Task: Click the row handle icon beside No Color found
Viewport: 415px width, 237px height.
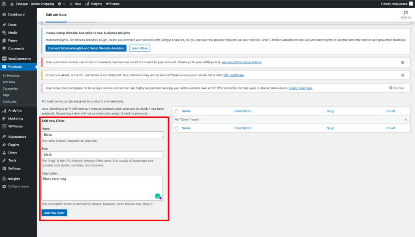Action: click(406, 120)
